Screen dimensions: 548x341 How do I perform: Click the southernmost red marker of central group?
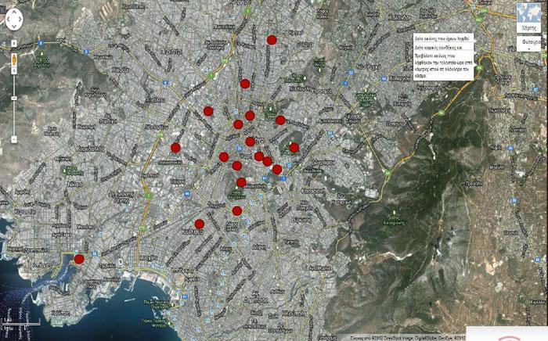(237, 211)
